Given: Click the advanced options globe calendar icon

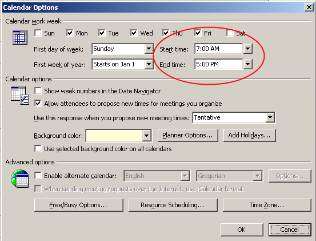Looking at the screenshot, I should (20, 179).
